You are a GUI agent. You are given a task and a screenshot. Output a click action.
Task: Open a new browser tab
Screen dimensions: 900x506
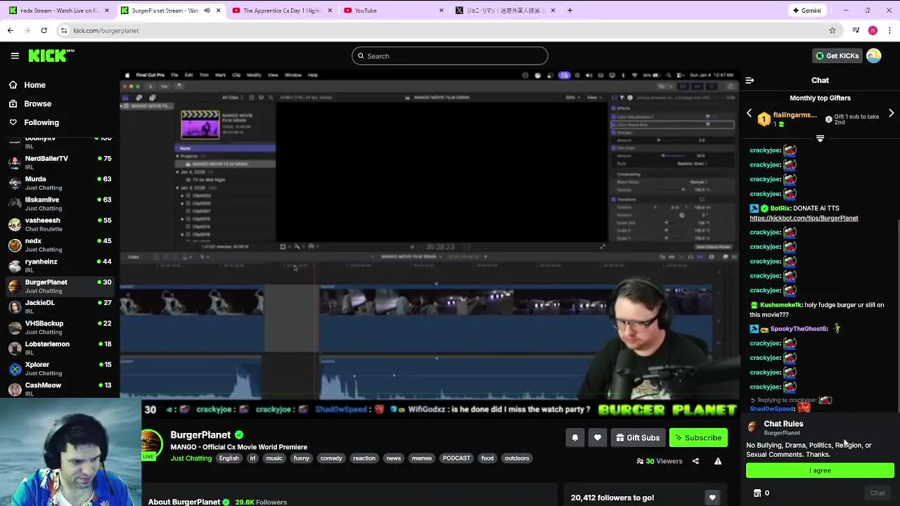pos(570,11)
